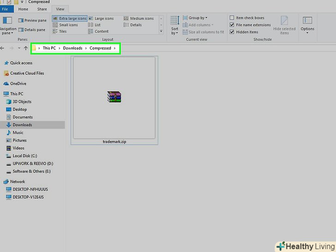The height and width of the screenshot is (252, 336).
Task: Click the trademark.zip file name
Action: tap(114, 142)
